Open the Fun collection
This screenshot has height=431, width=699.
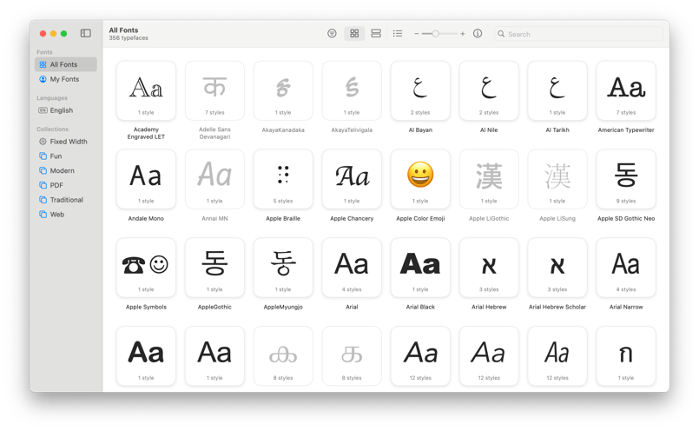[66, 156]
